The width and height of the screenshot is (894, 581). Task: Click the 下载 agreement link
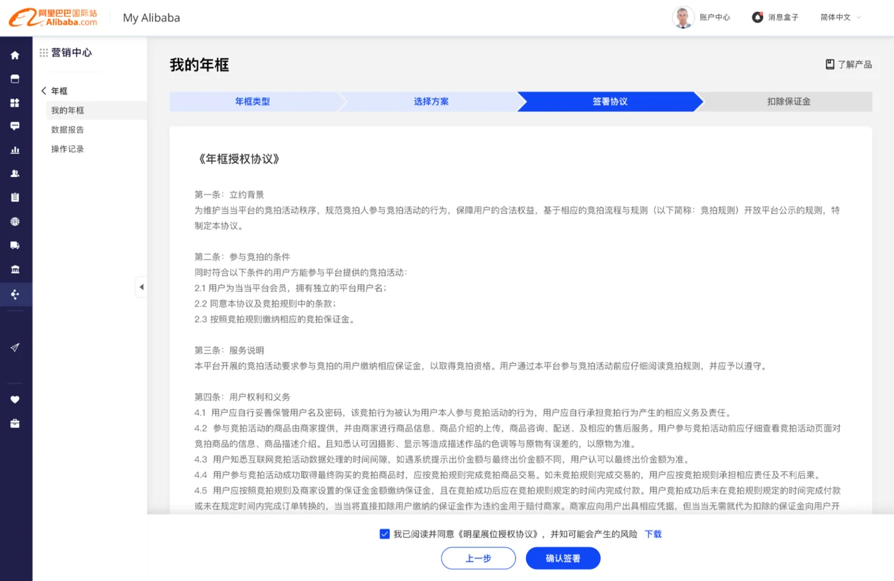pyautogui.click(x=653, y=534)
